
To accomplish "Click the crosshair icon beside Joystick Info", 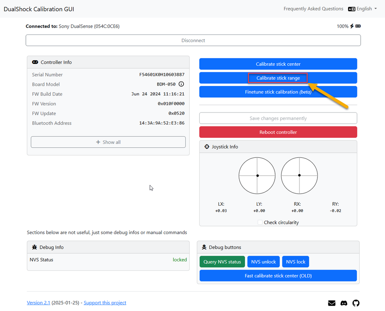I will point(207,147).
